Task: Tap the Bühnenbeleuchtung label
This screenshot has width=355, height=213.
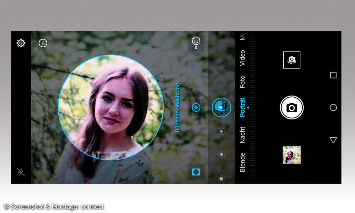Action: point(177,107)
